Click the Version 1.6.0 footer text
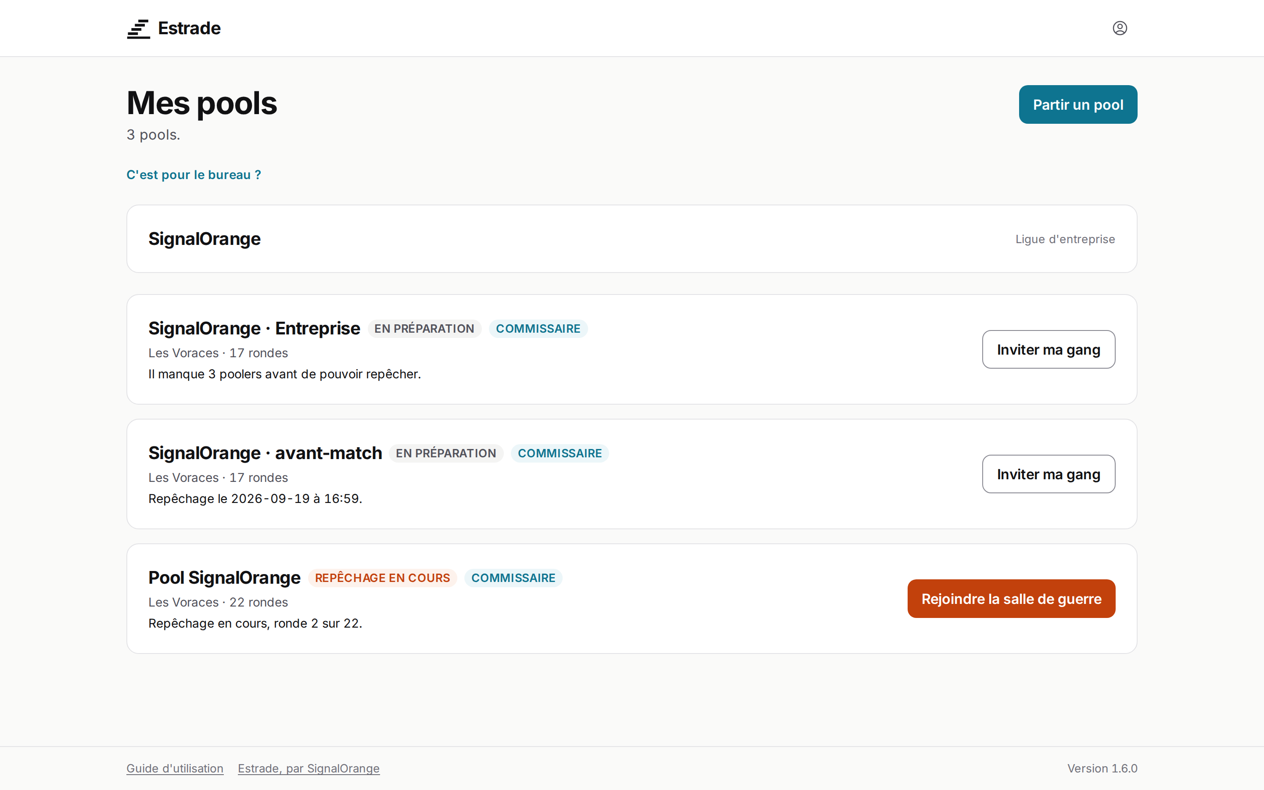 tap(1102, 768)
